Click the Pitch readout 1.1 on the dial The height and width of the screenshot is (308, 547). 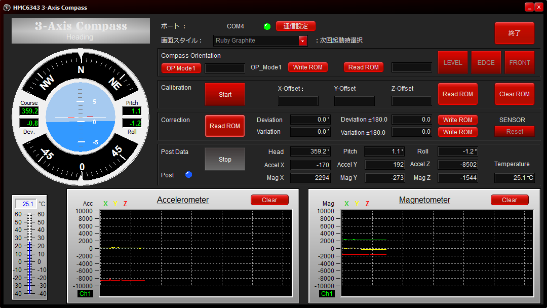pyautogui.click(x=132, y=111)
